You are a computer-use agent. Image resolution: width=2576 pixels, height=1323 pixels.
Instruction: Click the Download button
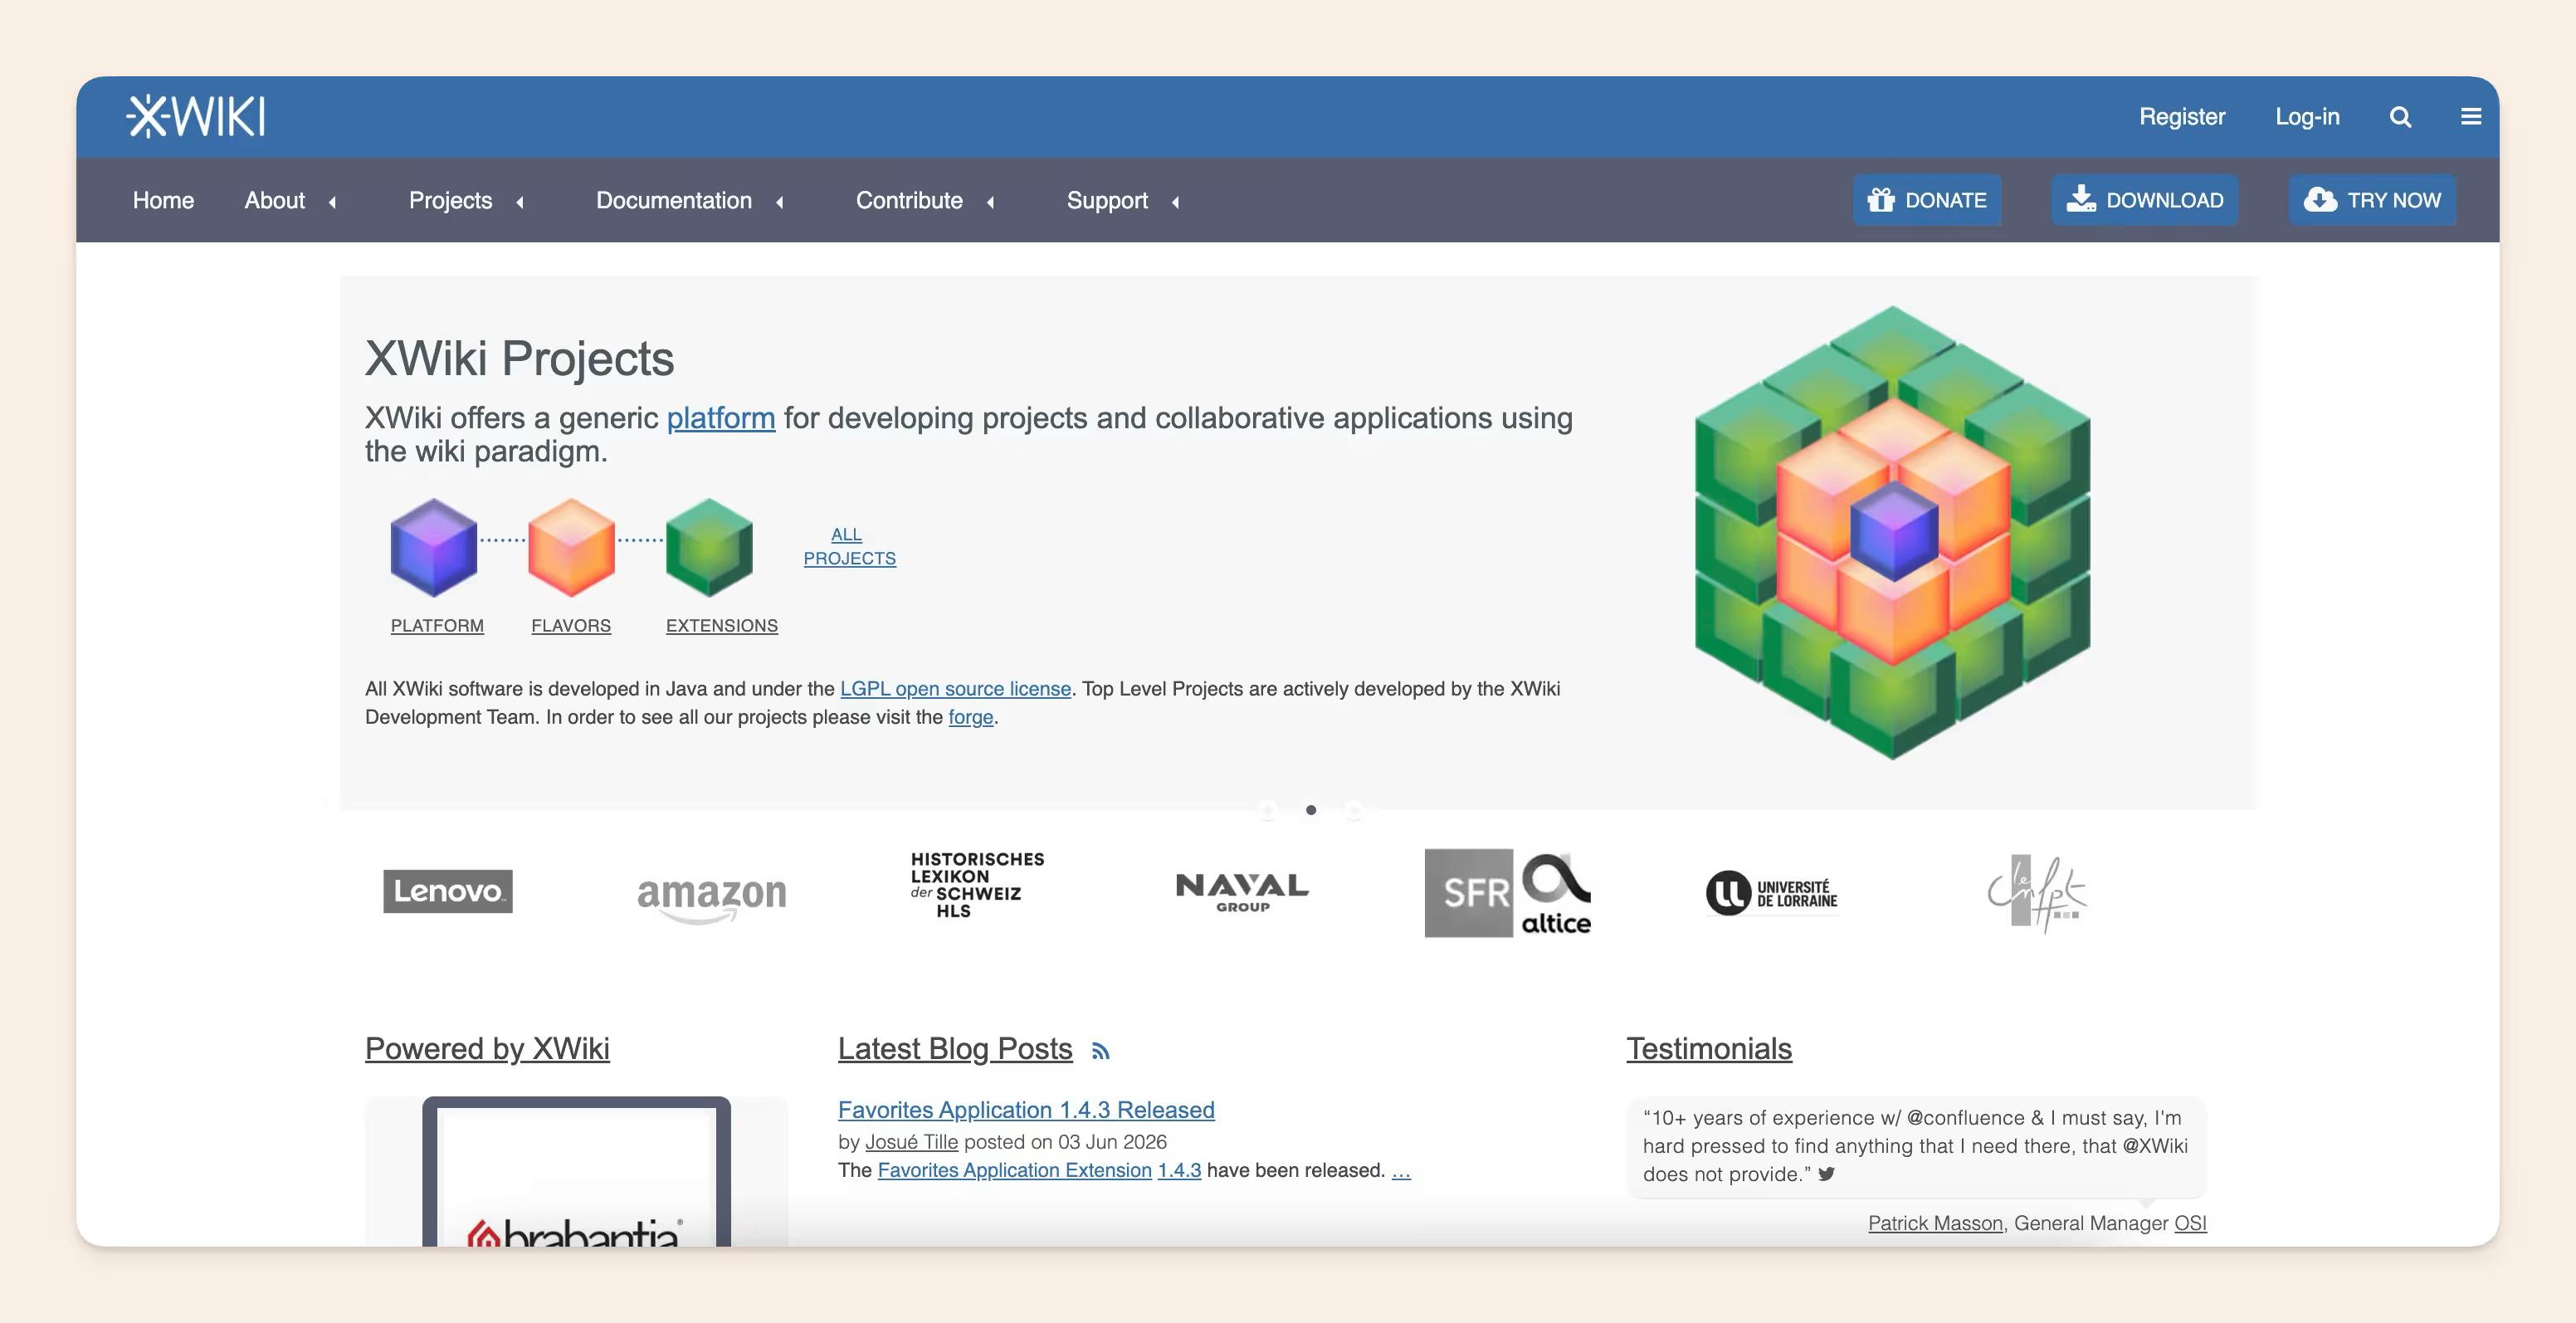click(2145, 200)
